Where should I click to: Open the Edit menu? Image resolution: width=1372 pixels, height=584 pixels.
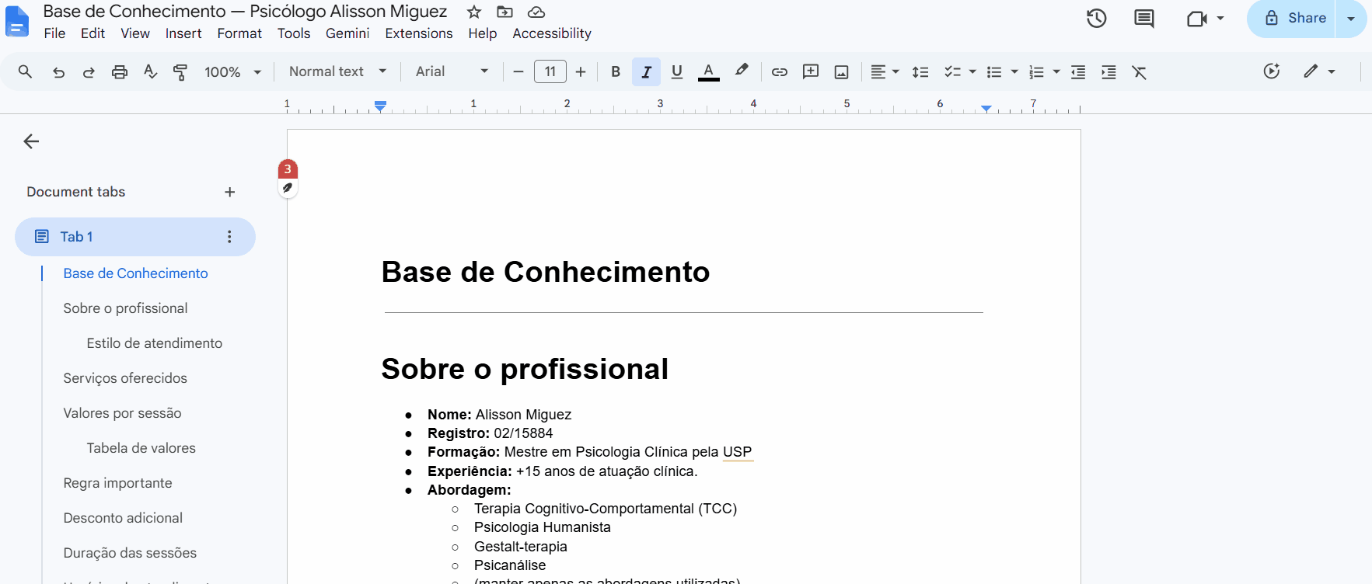pos(93,33)
